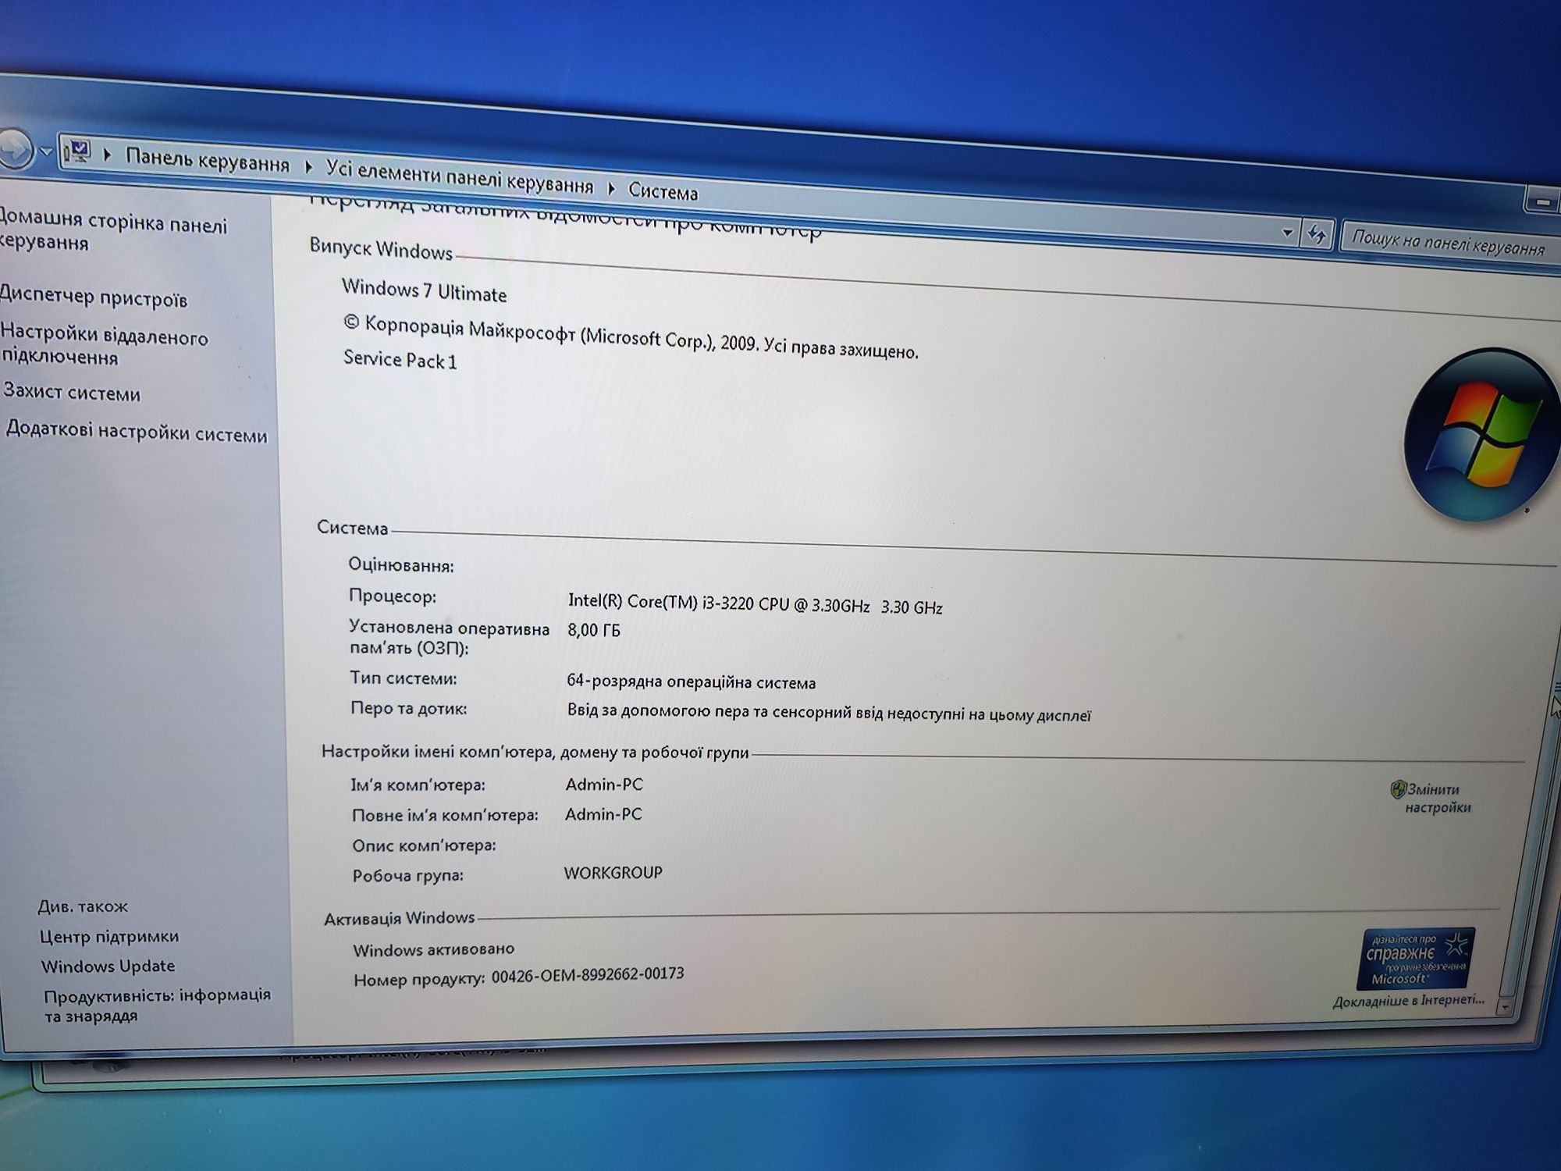Click the Service Pack 1 text

point(400,360)
